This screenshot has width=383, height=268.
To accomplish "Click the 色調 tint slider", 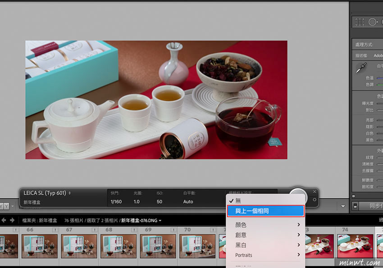I will coord(380,85).
